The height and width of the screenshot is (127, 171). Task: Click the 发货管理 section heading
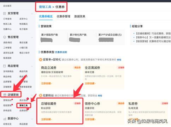(13, 13)
